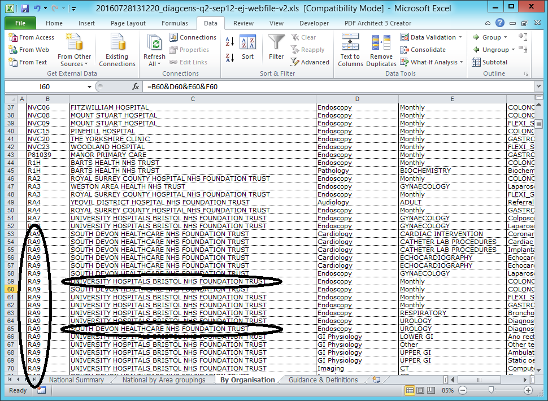548x401 pixels.
Task: Save the workbook
Action: (x=24, y=8)
